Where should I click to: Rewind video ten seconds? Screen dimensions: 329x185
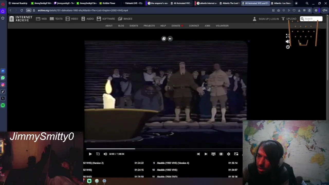[x=98, y=154]
